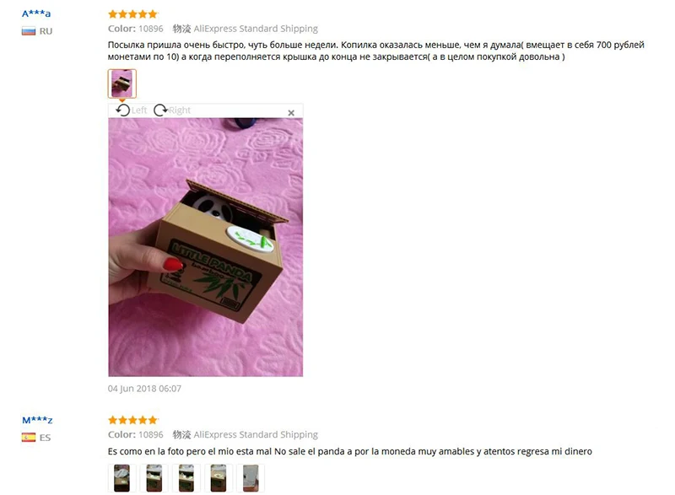
Task: Open fifth thumbnail in M***z's review
Action: tap(251, 478)
